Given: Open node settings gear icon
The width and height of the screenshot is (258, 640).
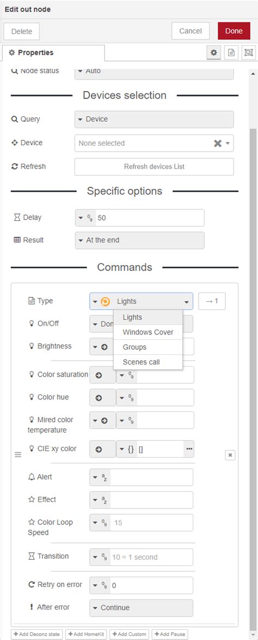Looking at the screenshot, I should point(214,53).
